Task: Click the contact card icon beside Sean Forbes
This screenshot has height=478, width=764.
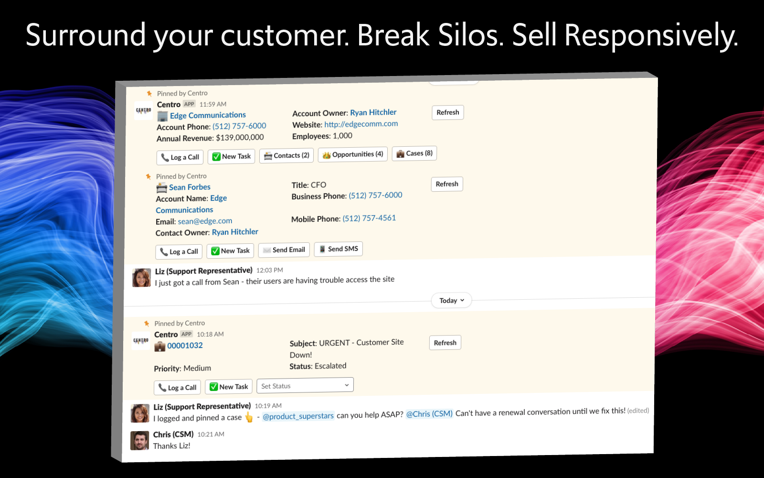Action: pos(162,188)
